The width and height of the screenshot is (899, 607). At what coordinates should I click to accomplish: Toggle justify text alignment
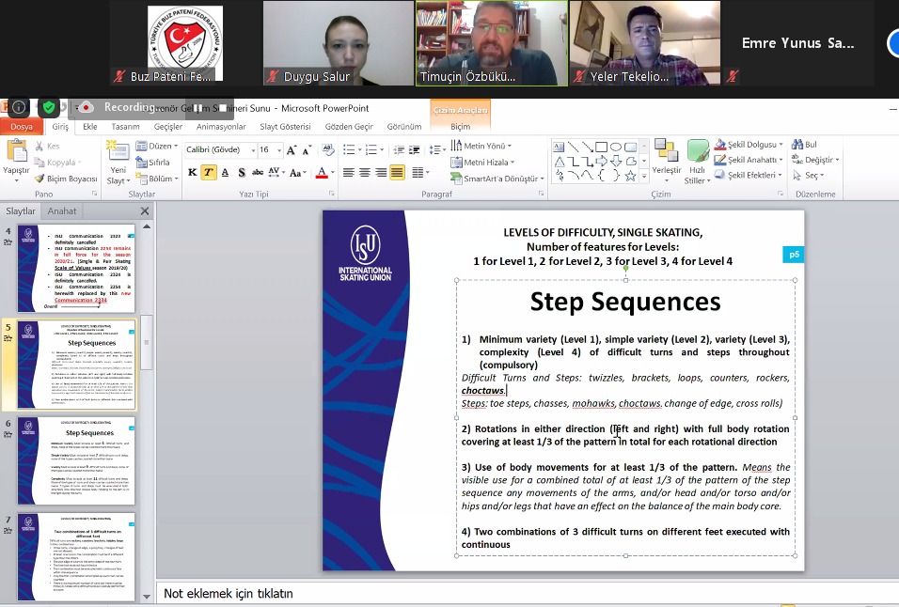tap(398, 173)
